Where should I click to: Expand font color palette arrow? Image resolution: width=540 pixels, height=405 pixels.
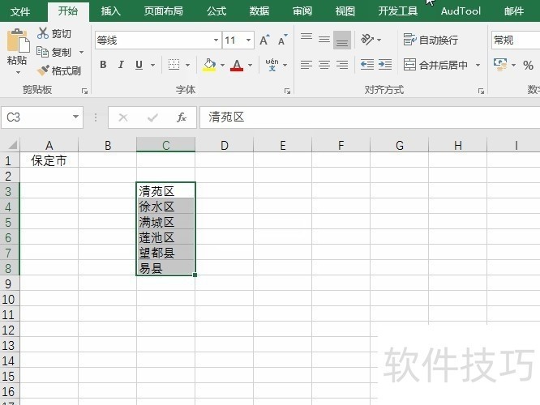coord(251,65)
